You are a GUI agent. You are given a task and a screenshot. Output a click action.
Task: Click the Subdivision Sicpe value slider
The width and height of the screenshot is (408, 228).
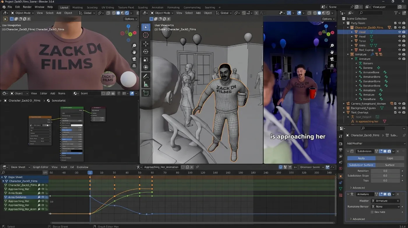point(385,176)
